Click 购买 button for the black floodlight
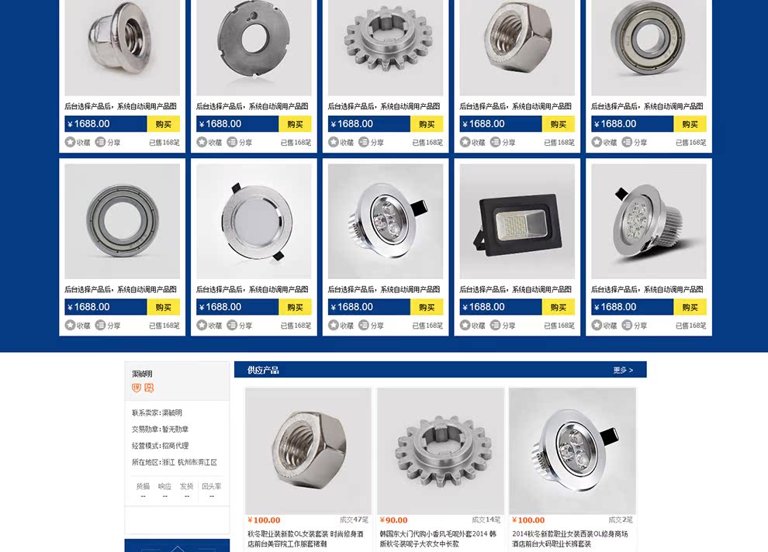 tap(559, 307)
